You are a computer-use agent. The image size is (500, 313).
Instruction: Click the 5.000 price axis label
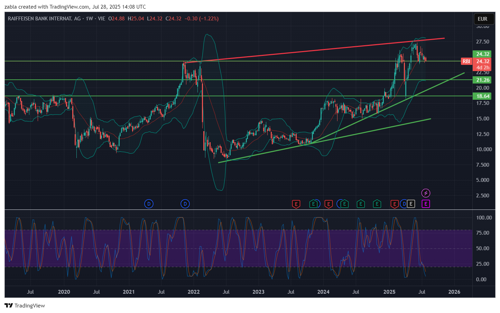482,180
